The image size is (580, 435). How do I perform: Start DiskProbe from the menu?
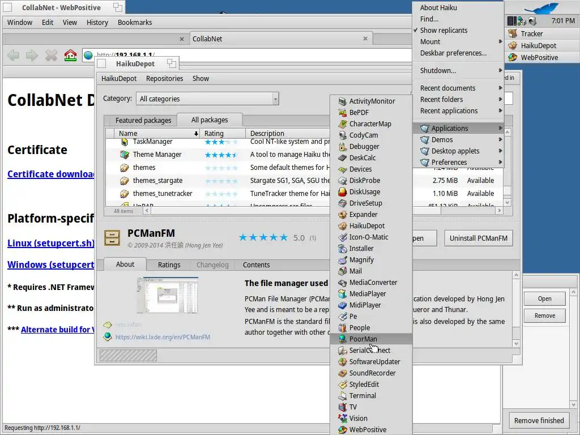pos(371,181)
